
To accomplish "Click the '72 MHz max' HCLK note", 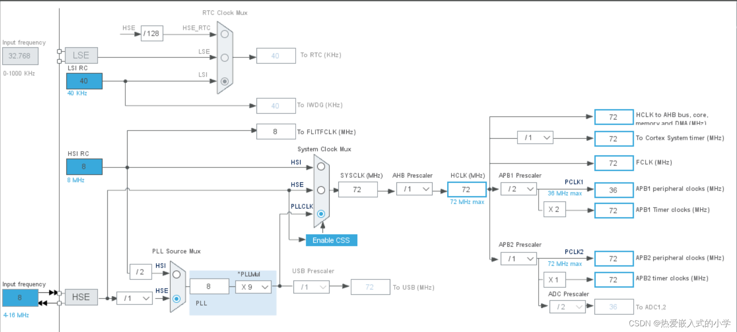I will tap(467, 202).
